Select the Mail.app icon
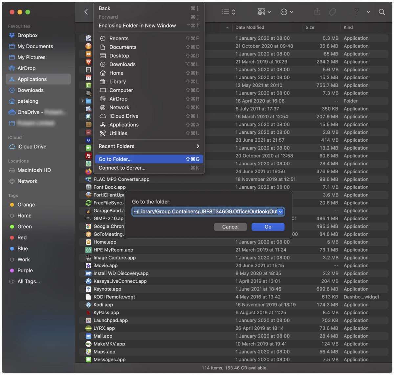The height and width of the screenshot is (375, 394). [x=88, y=336]
